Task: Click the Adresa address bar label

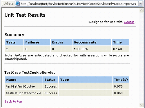Action: pyautogui.click(x=9, y=4)
